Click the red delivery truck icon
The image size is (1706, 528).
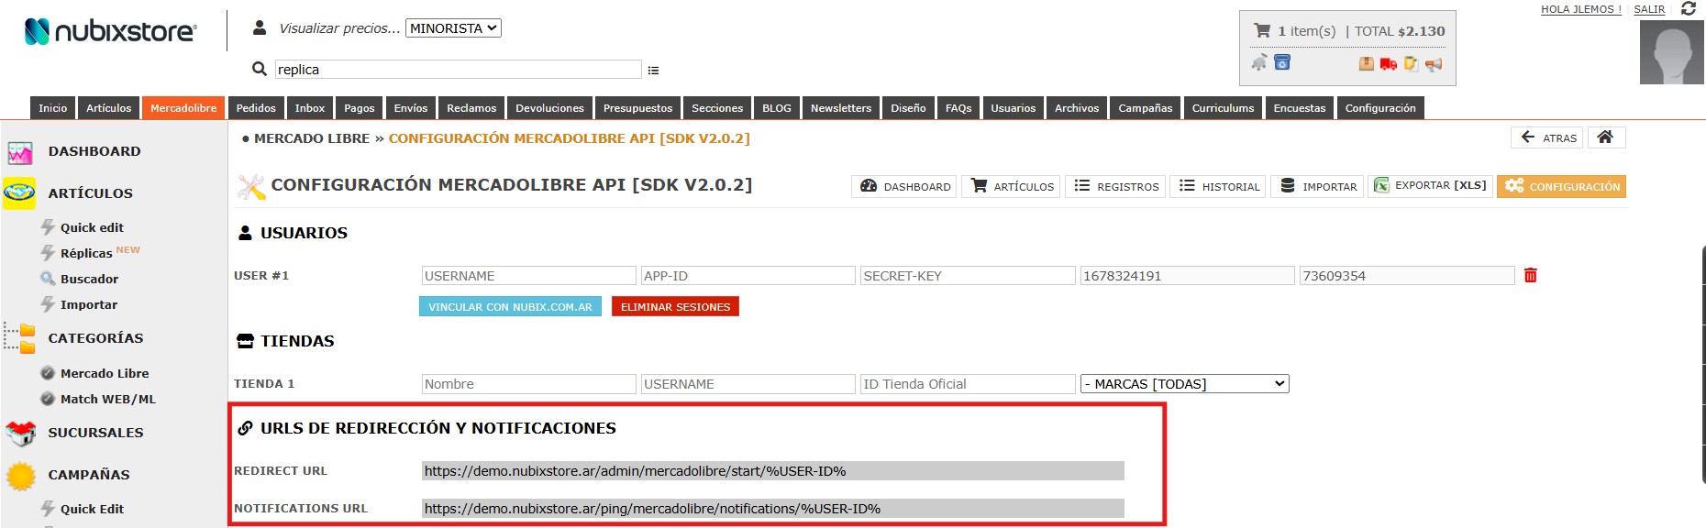(1389, 63)
